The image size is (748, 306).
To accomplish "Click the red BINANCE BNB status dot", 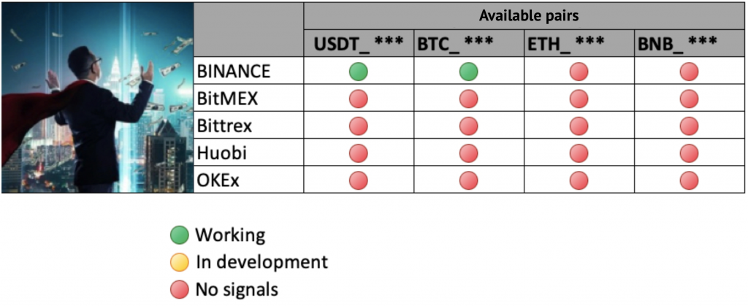I will pos(689,72).
